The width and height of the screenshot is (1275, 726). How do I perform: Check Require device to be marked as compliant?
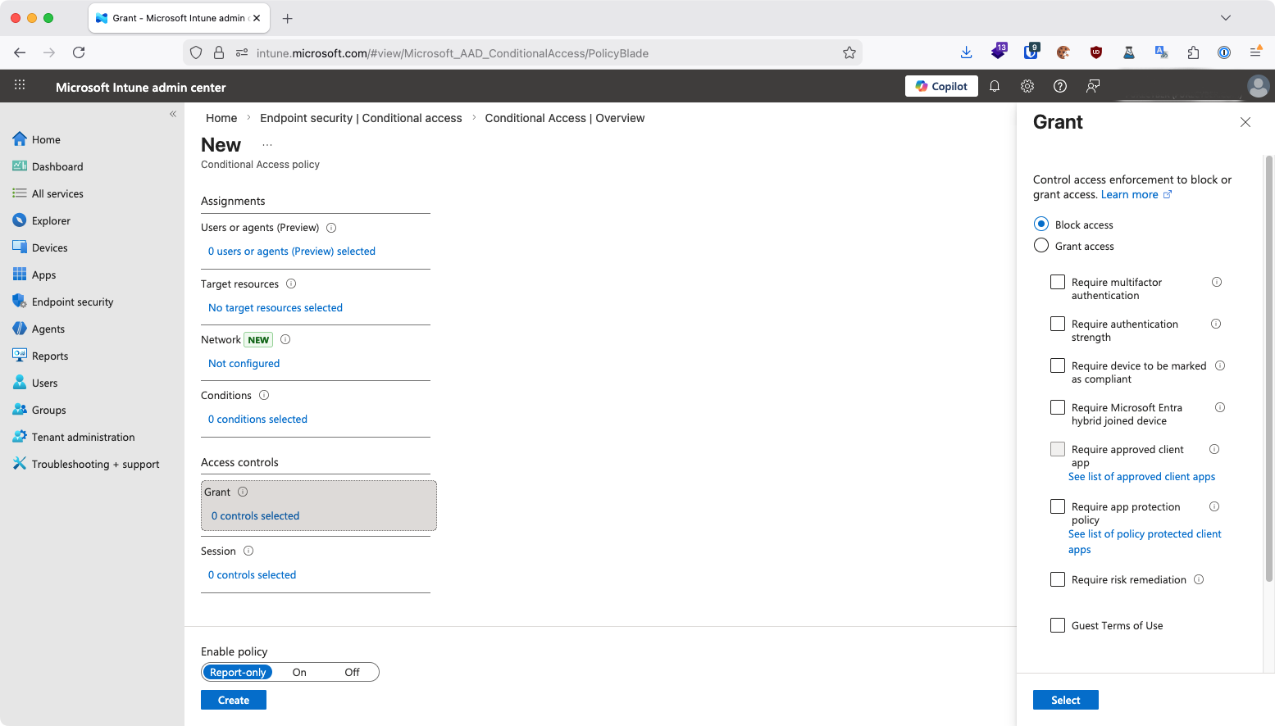pos(1058,365)
